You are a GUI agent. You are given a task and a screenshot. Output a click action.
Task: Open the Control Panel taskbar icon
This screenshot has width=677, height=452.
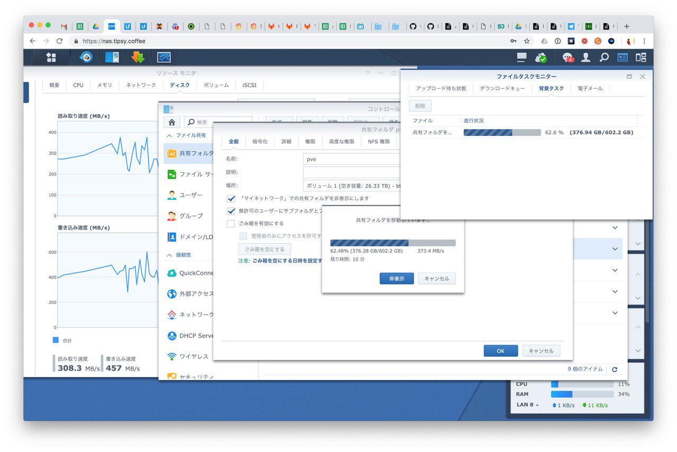click(x=112, y=57)
